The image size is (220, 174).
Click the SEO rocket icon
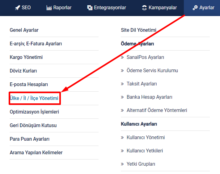pyautogui.click(x=18, y=8)
